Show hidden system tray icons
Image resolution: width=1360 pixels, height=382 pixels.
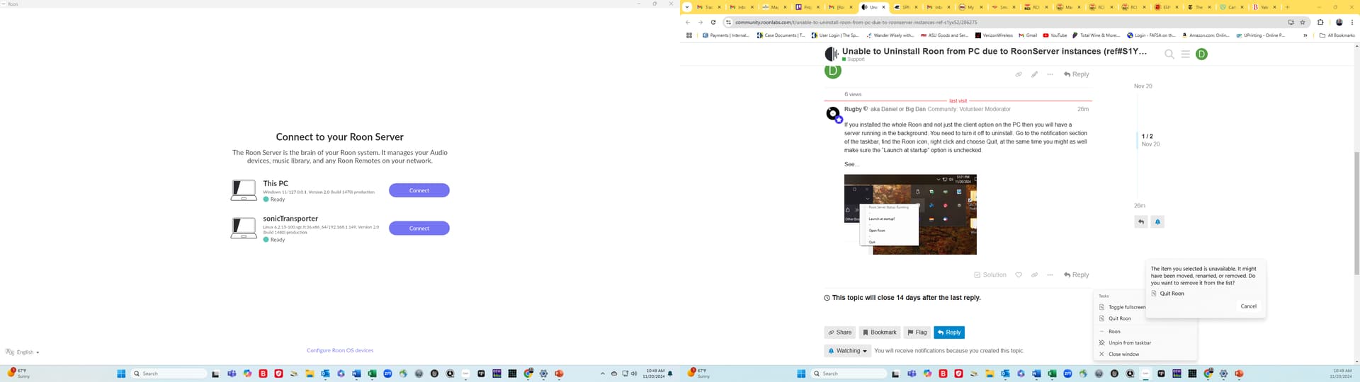click(x=603, y=374)
